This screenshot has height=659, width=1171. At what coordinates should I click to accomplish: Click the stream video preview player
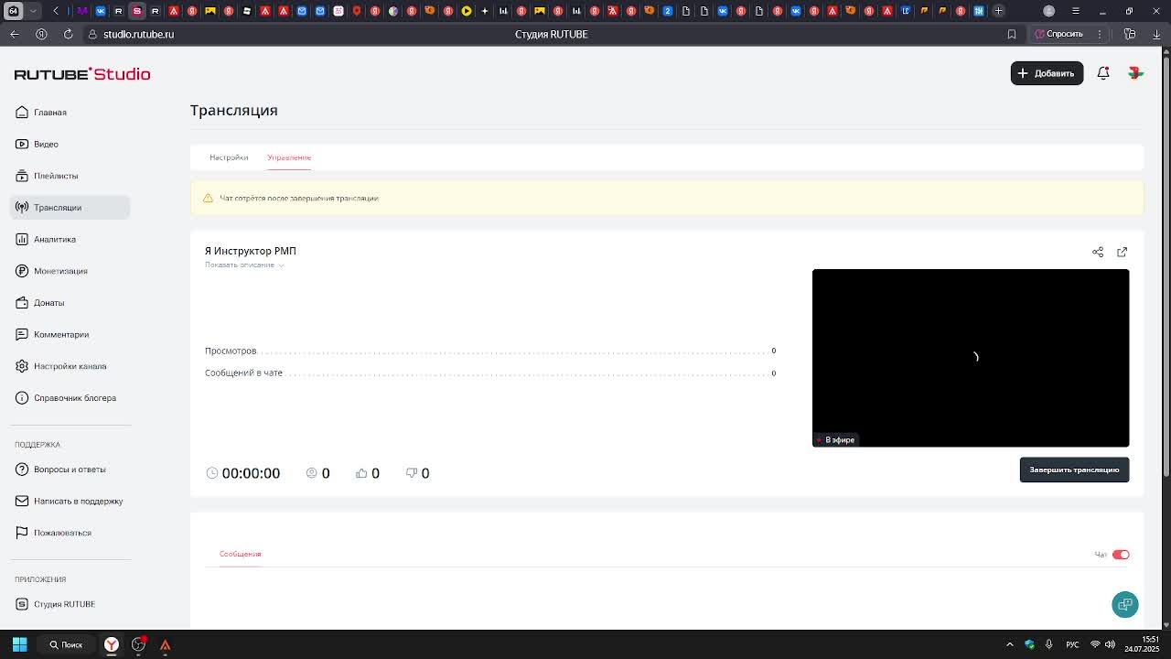971,358
